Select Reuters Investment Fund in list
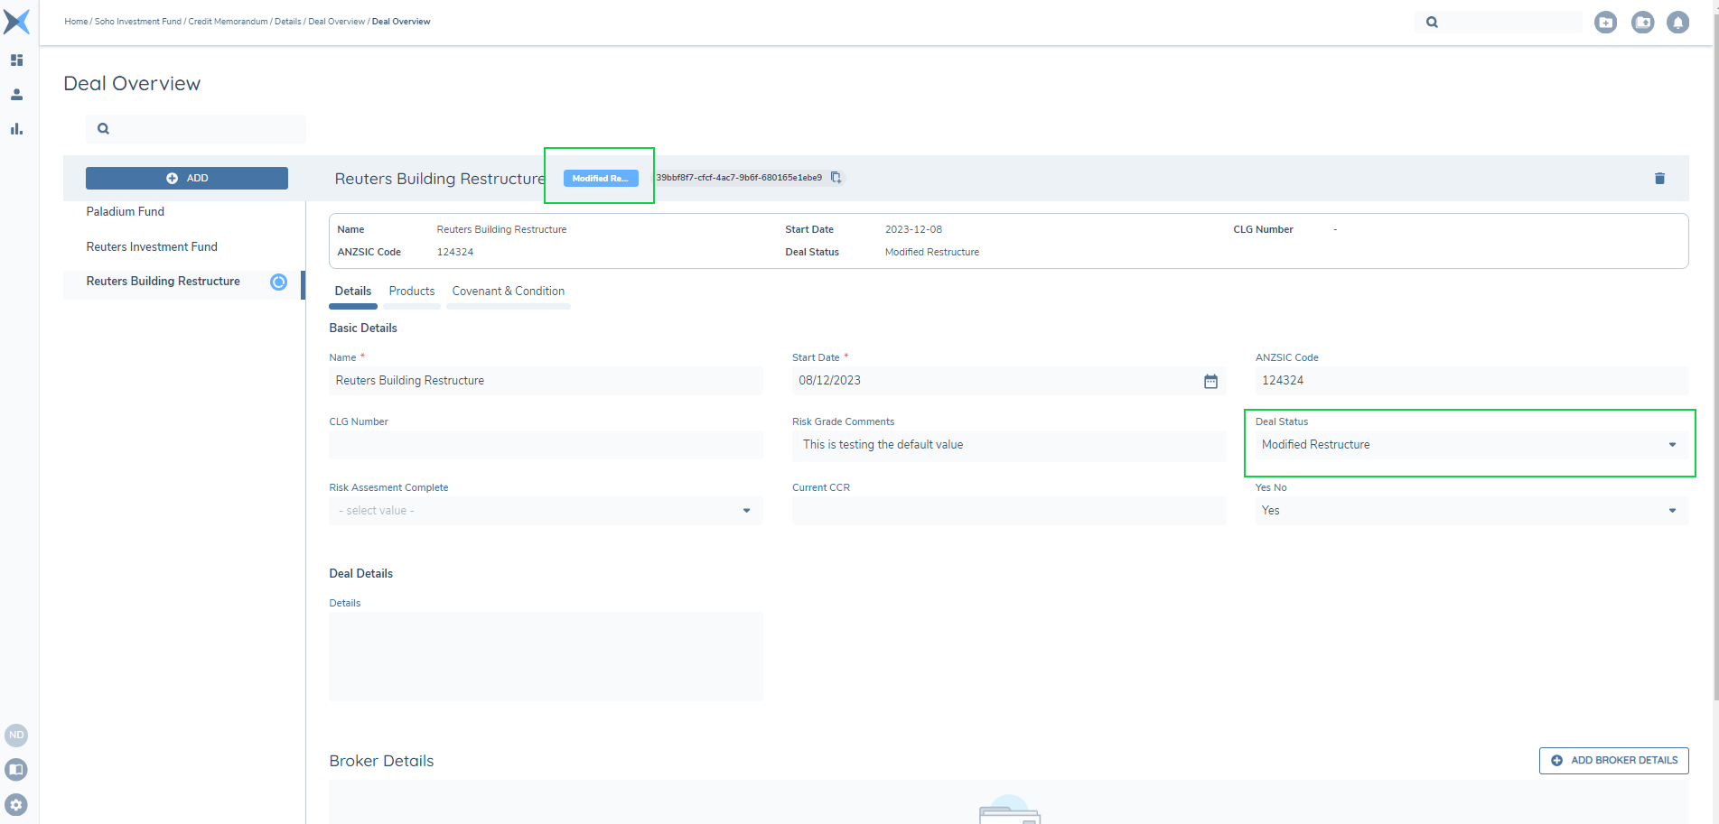This screenshot has width=1719, height=824. tap(152, 247)
